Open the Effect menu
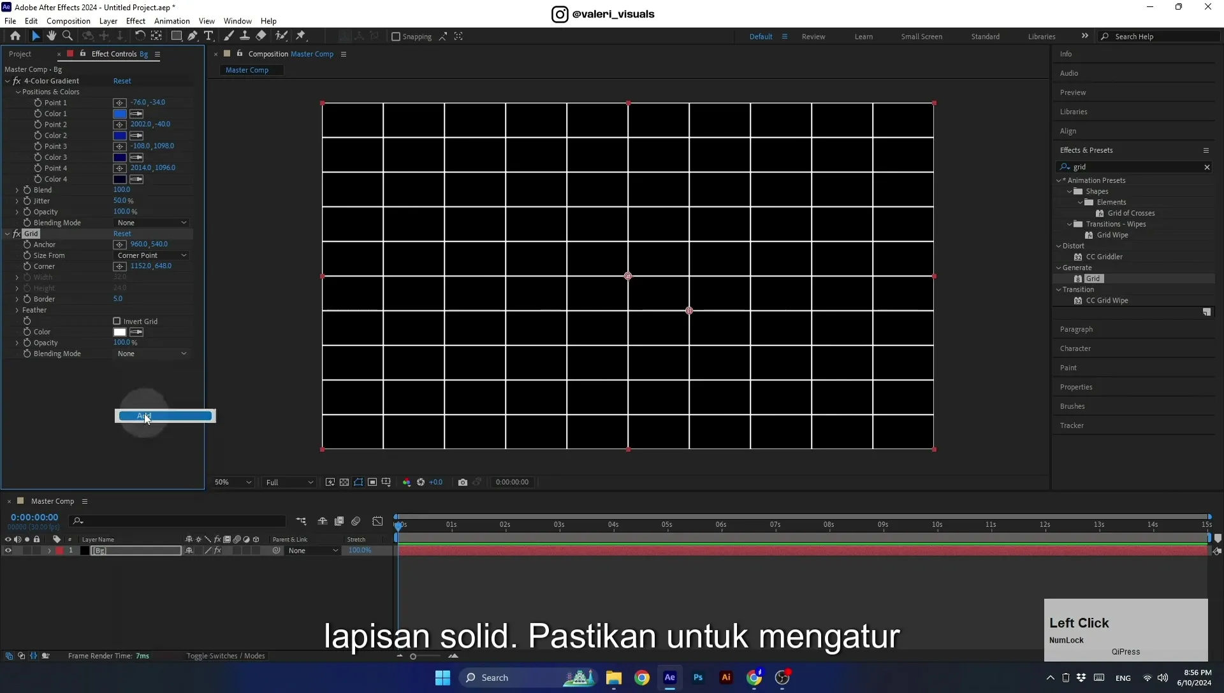Viewport: 1224px width, 693px height. point(136,21)
